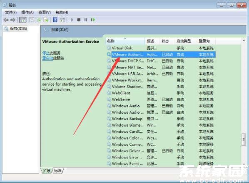Select the Windows Driver ... service

[x=161, y=151]
